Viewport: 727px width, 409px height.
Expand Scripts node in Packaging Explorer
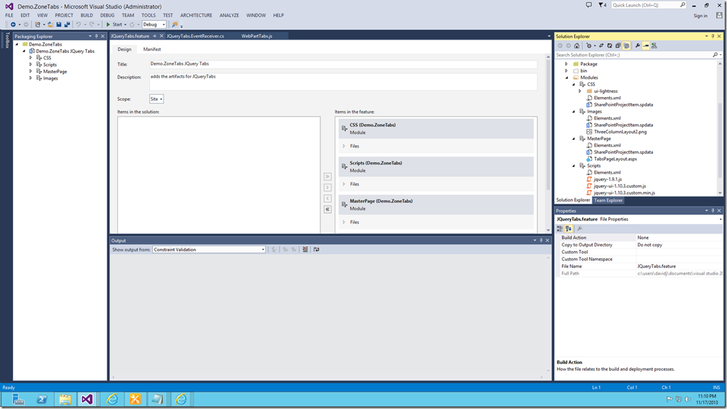tap(31, 64)
